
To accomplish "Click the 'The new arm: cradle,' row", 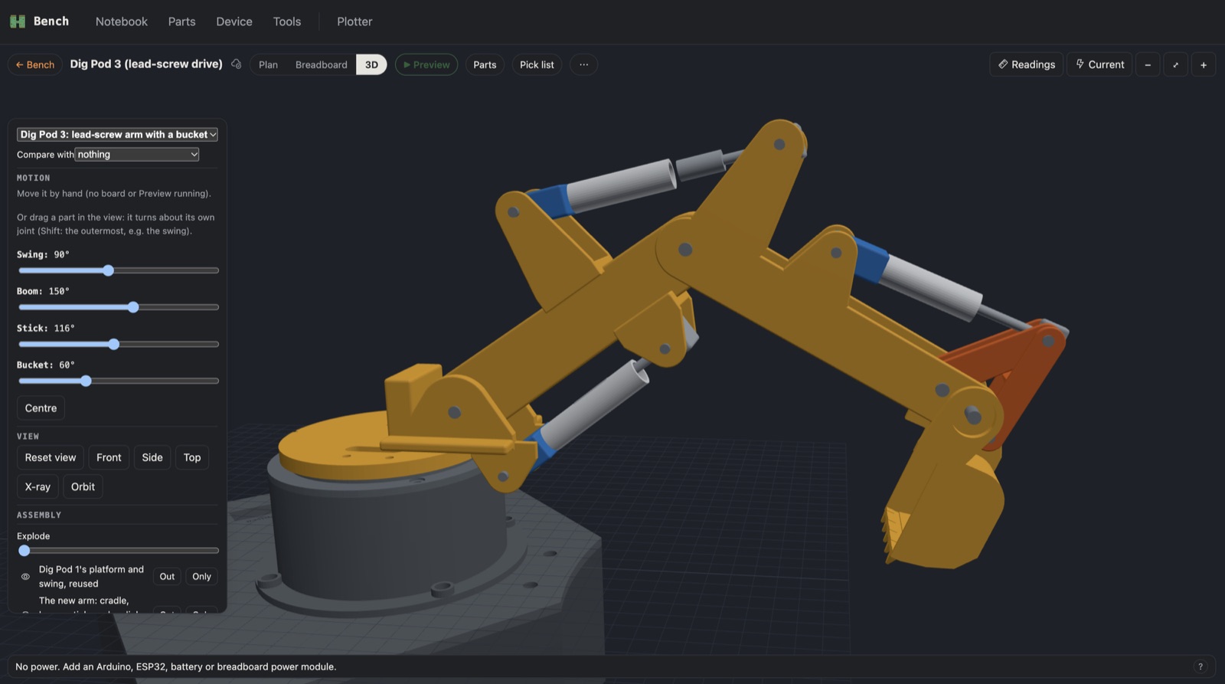I will (117, 605).
